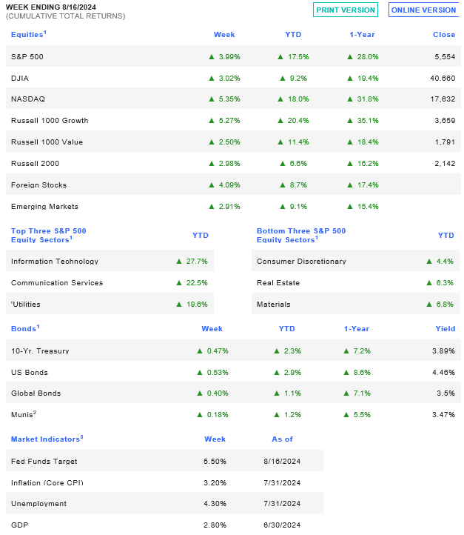Screen dimensions: 464x535
Task: Select the Information Technology sector row
Action: [x=110, y=261]
